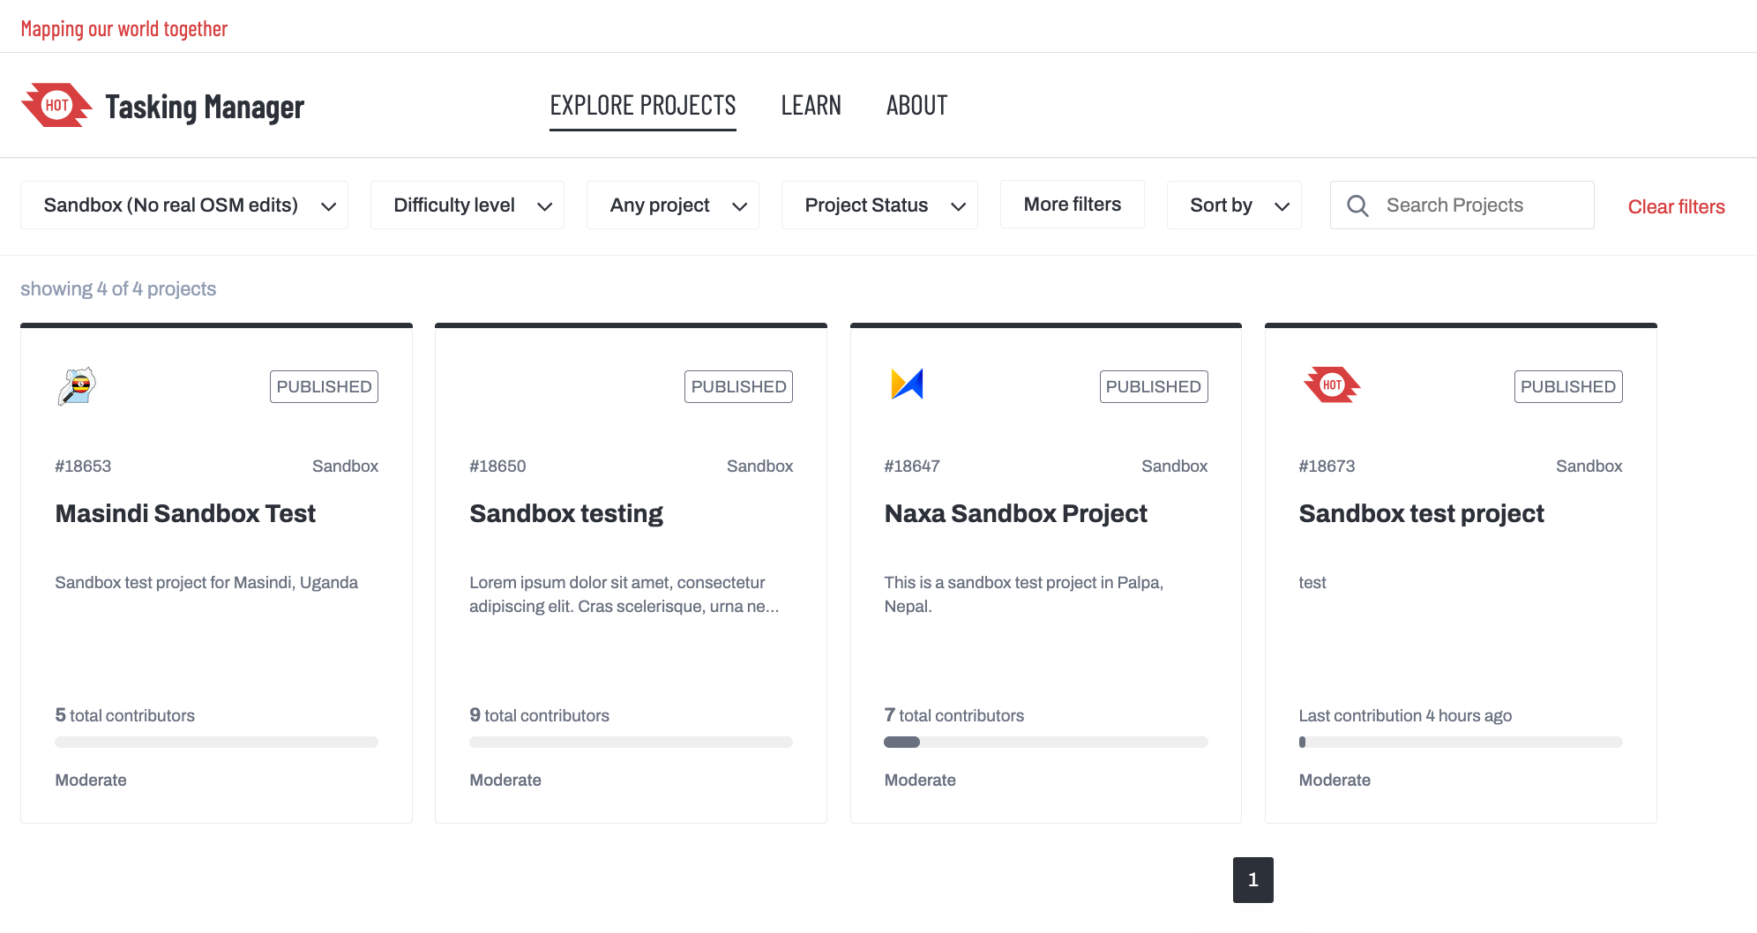Screen dimensions: 1757x933
Task: Open the Sandbox (No real OSM edits) dropdown
Action: [184, 205]
